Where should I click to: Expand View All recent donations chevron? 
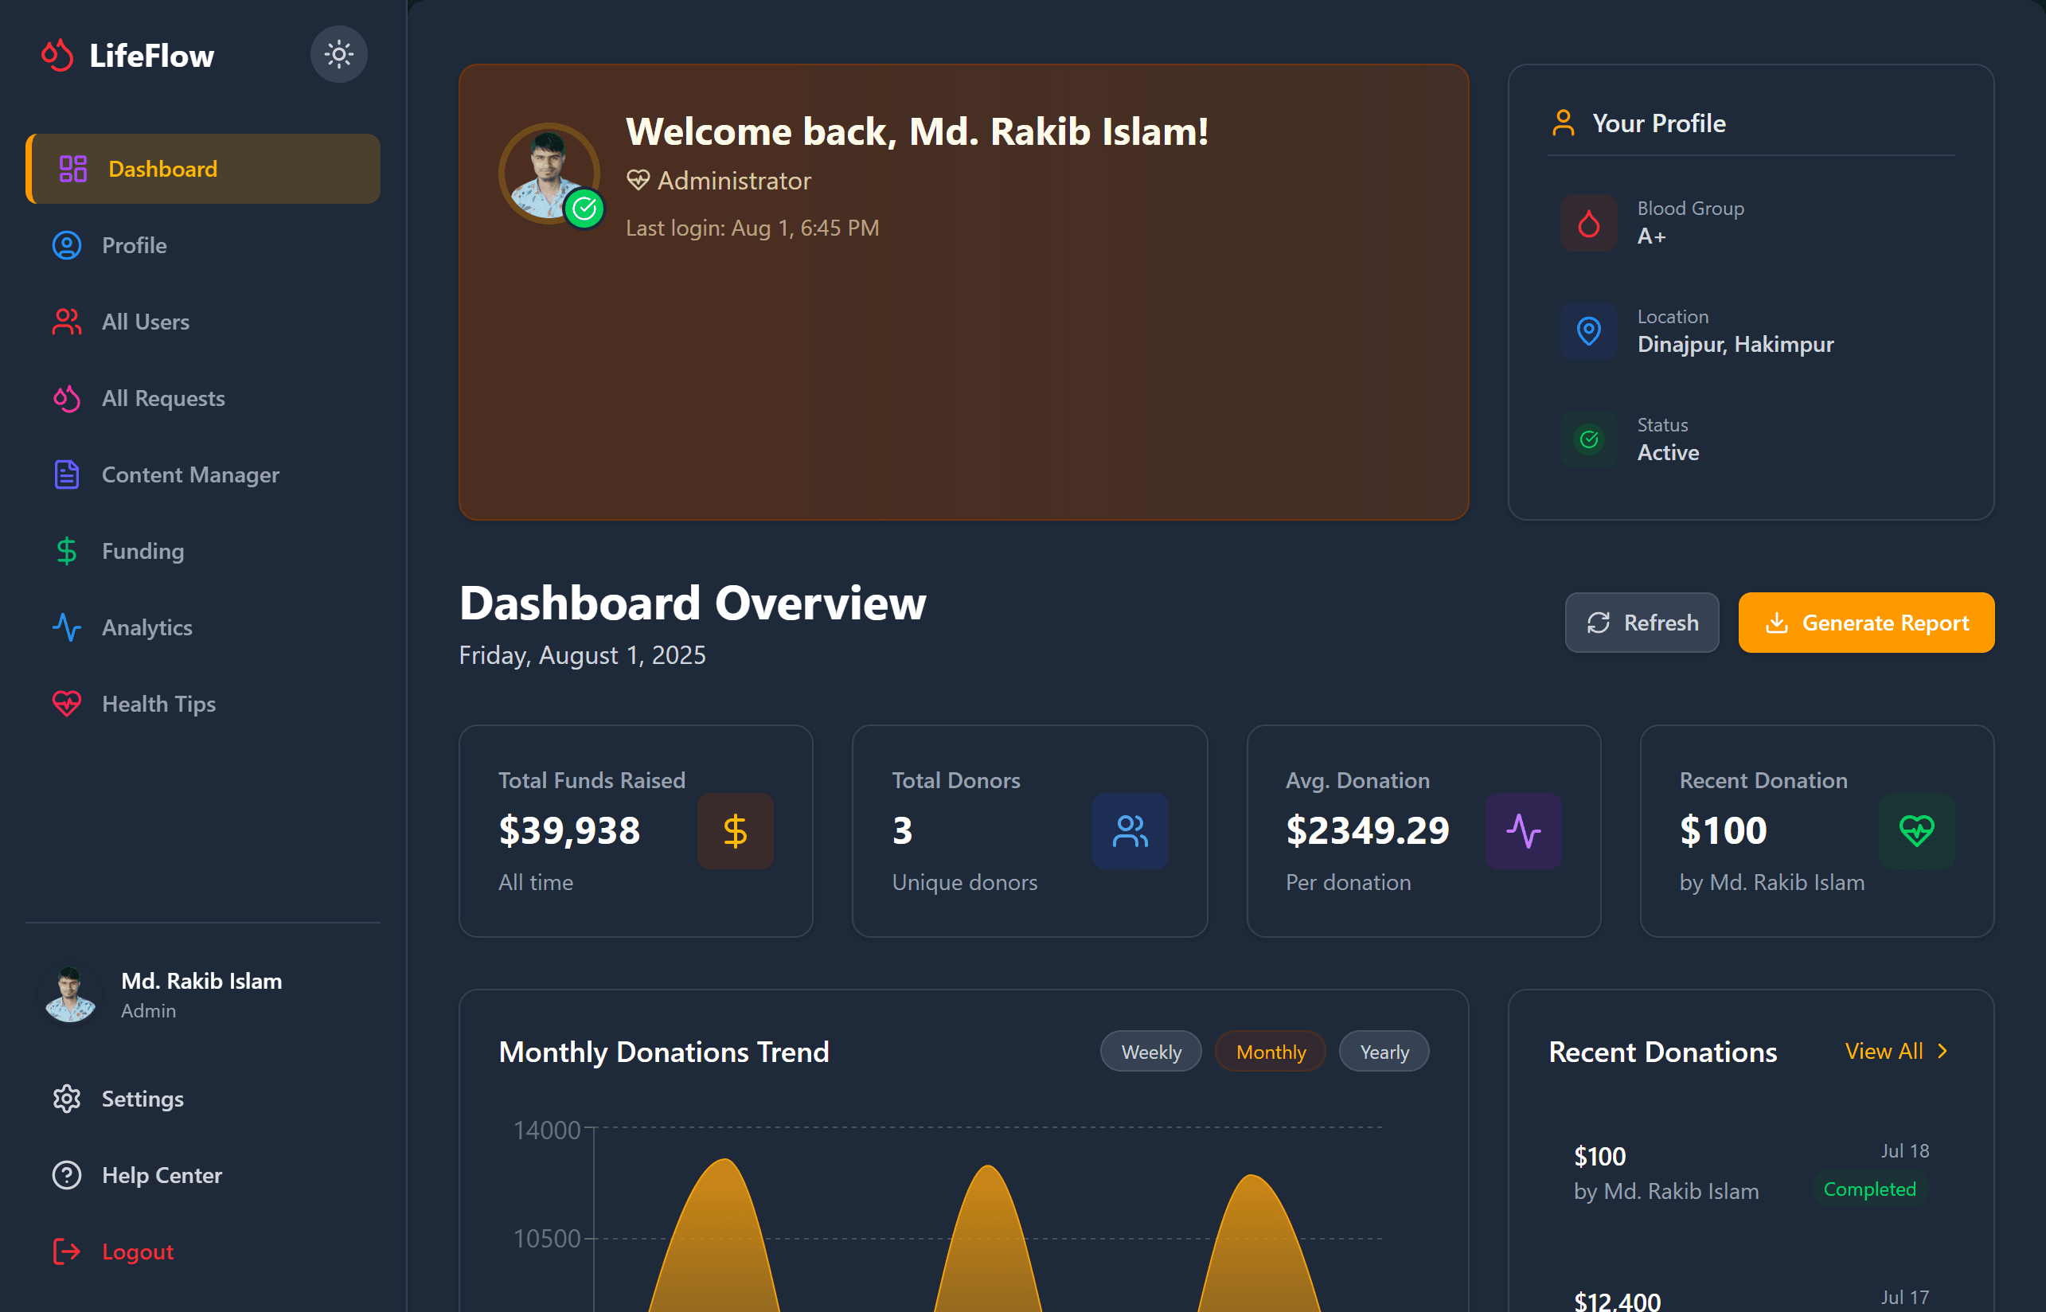(1942, 1052)
